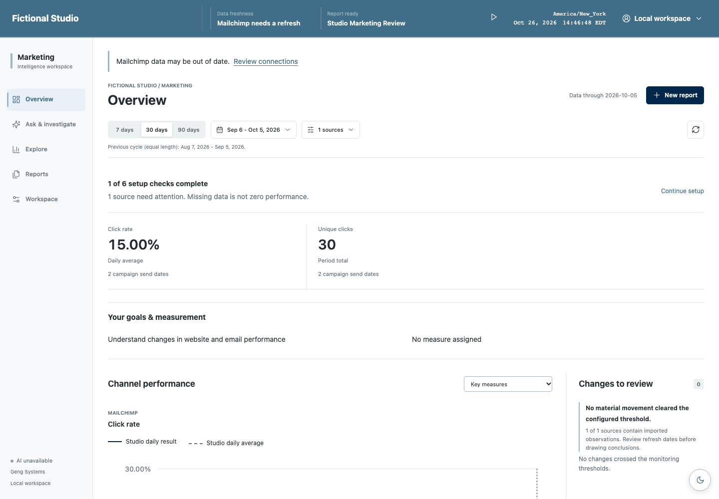Click the Explore bar chart icon
Image resolution: width=719 pixels, height=499 pixels.
tap(16, 149)
